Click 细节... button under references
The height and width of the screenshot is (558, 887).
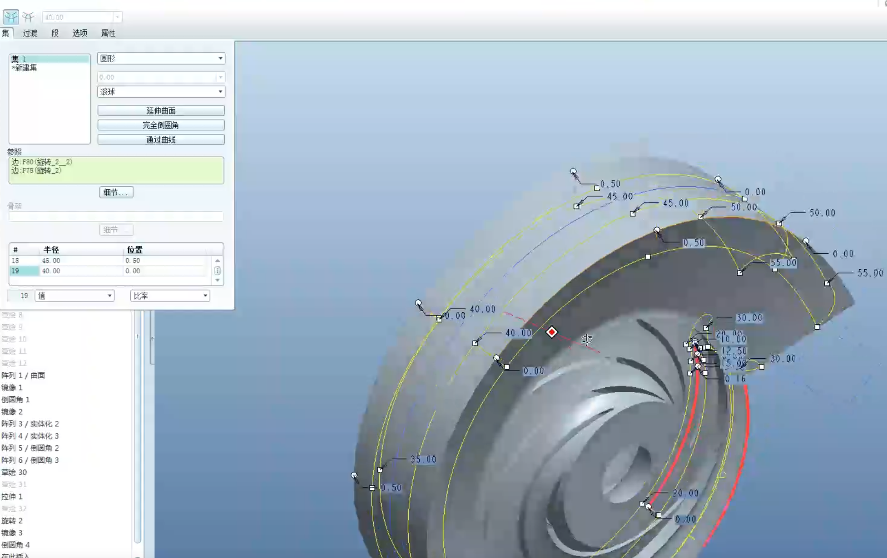pyautogui.click(x=116, y=193)
